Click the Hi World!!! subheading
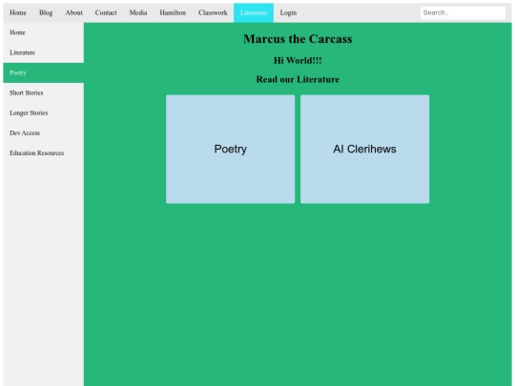Screen dimensions: 515x386 coord(298,60)
